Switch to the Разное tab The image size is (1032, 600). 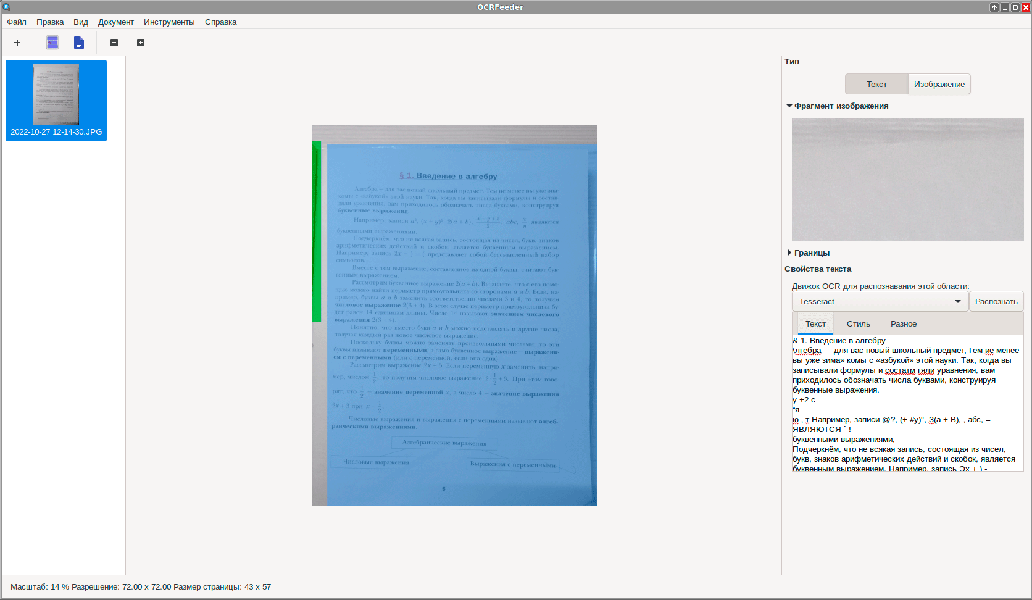(x=903, y=324)
